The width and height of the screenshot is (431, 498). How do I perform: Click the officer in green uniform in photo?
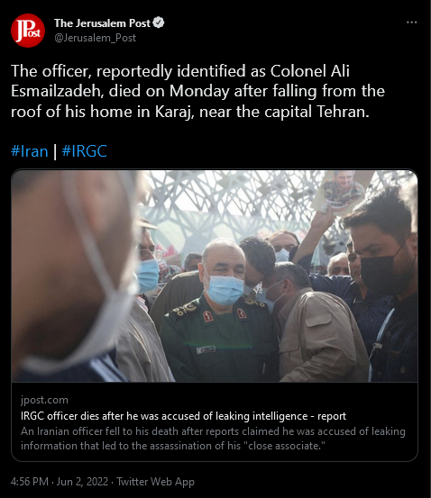[x=219, y=312]
